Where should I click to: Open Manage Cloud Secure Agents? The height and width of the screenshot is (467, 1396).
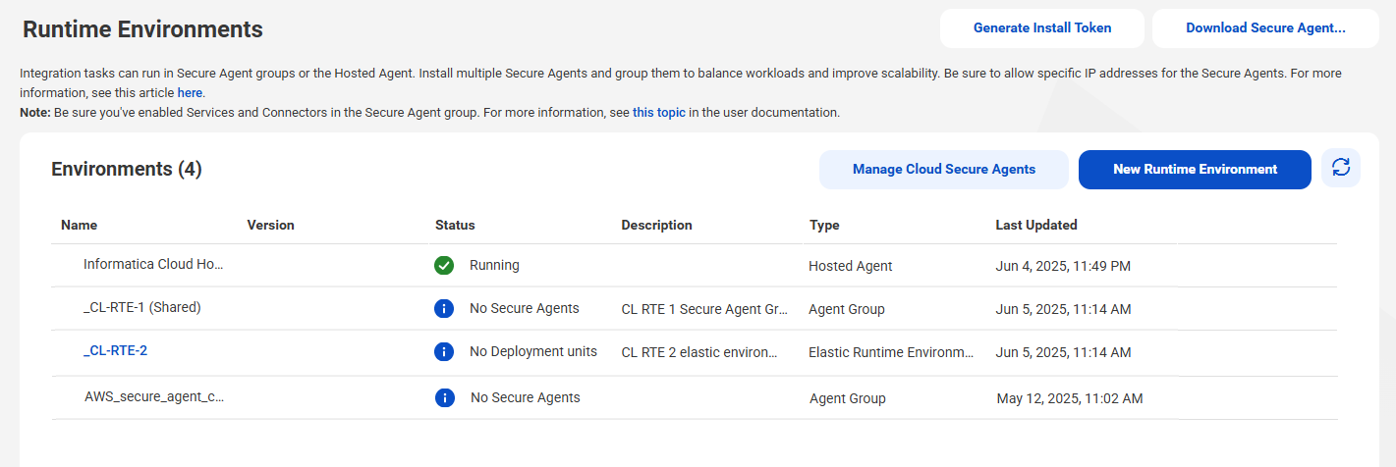pos(944,170)
